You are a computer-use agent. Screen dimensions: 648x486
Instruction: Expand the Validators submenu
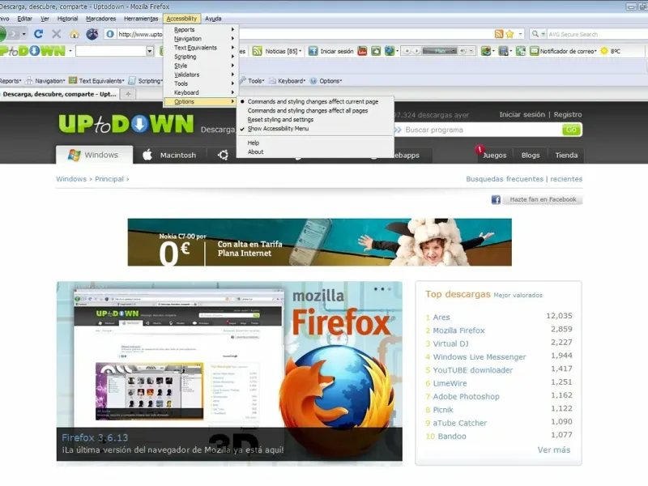[200, 75]
